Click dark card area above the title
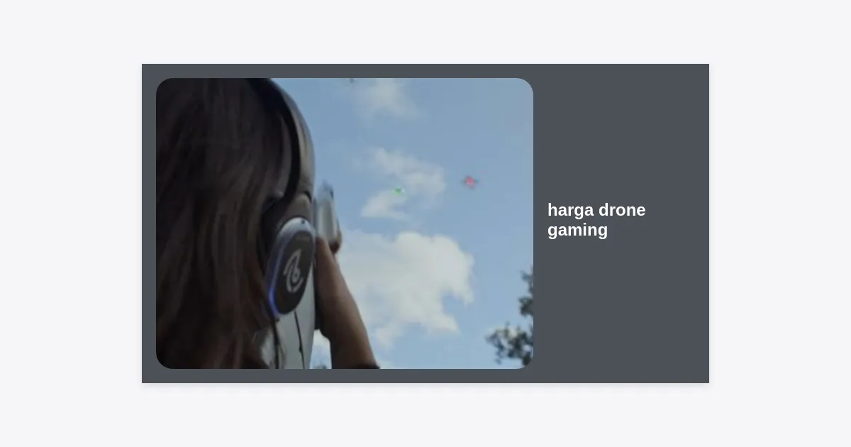The height and width of the screenshot is (447, 851). pos(621,128)
